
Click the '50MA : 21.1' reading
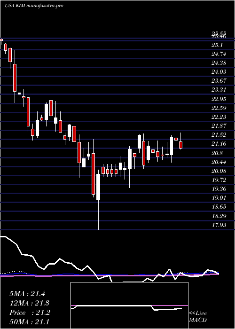pos(29,321)
